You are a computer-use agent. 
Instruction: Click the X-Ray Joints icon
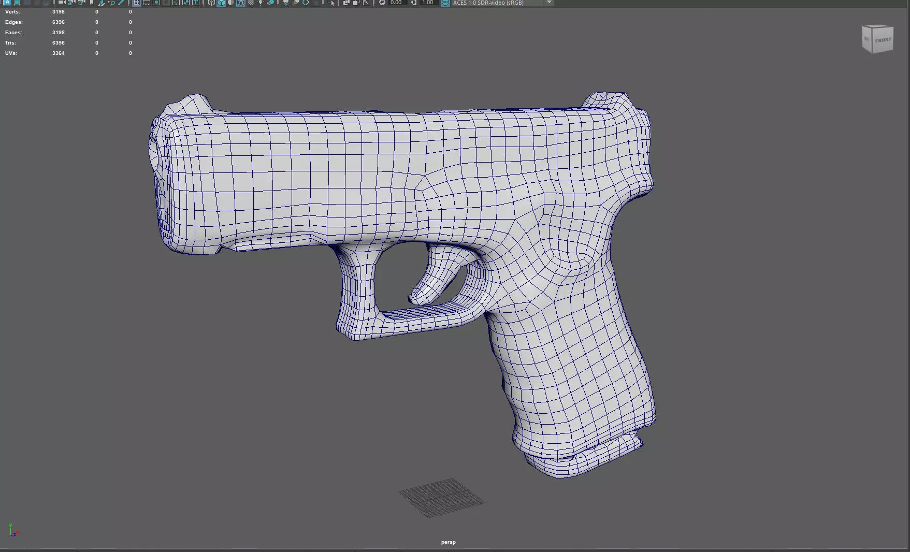366,3
